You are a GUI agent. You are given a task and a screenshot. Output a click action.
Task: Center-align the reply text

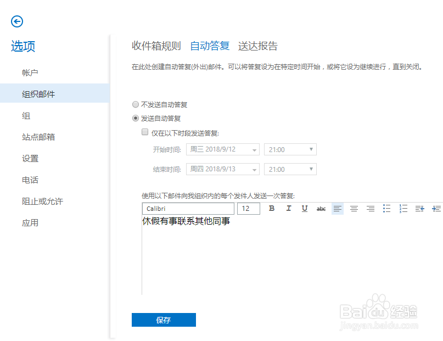(x=354, y=208)
